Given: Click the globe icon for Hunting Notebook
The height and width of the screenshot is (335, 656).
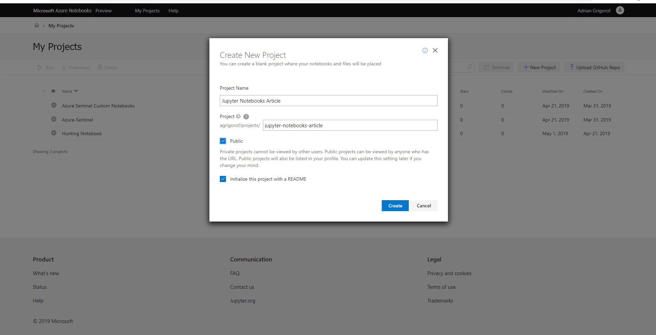Looking at the screenshot, I should coord(54,133).
